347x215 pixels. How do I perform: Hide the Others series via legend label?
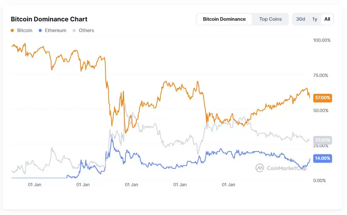pos(86,30)
